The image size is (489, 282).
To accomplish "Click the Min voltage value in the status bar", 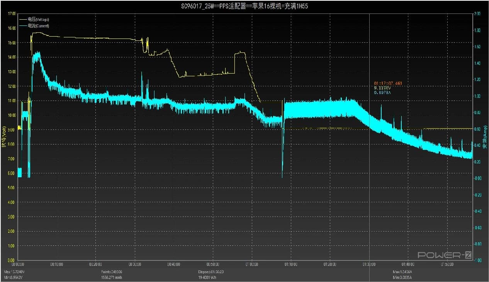I will click(x=13, y=277).
